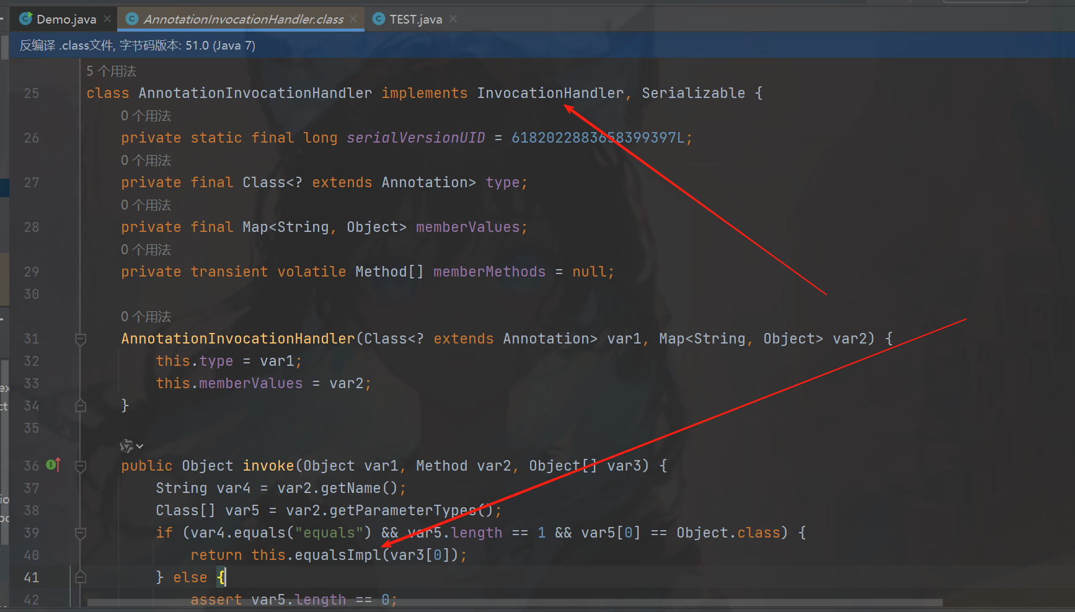Open the inlay hints icon above invoke method

(131, 446)
